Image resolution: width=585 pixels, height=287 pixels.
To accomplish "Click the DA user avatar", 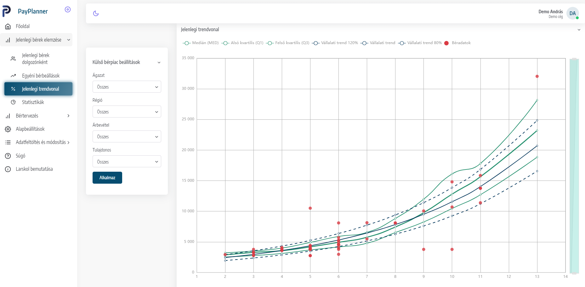I will click(x=572, y=13).
